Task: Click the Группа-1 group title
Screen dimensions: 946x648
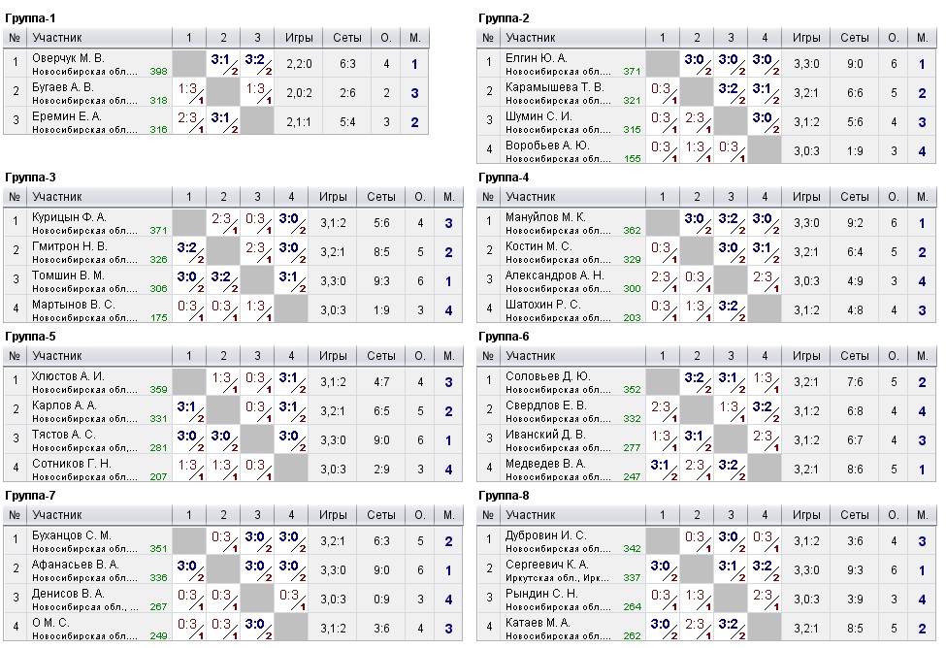Action: click(x=30, y=18)
